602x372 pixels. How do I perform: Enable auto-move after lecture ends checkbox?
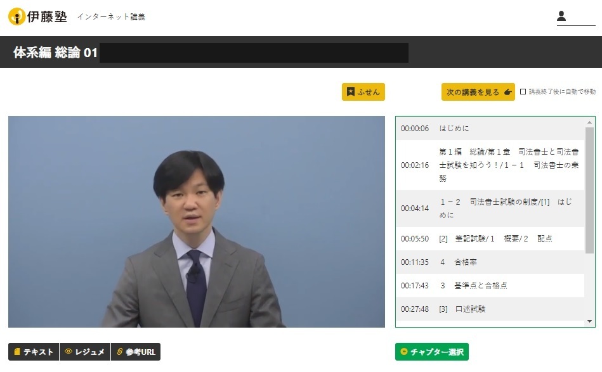[523, 92]
